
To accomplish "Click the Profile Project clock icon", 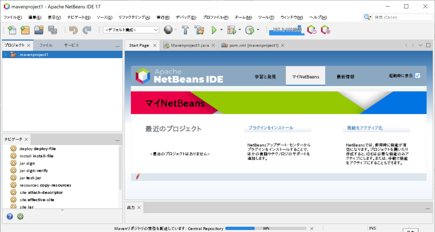I will point(250,30).
